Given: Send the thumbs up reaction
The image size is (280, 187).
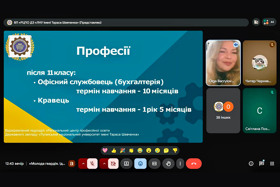Looking at the screenshot, I should [114, 151].
